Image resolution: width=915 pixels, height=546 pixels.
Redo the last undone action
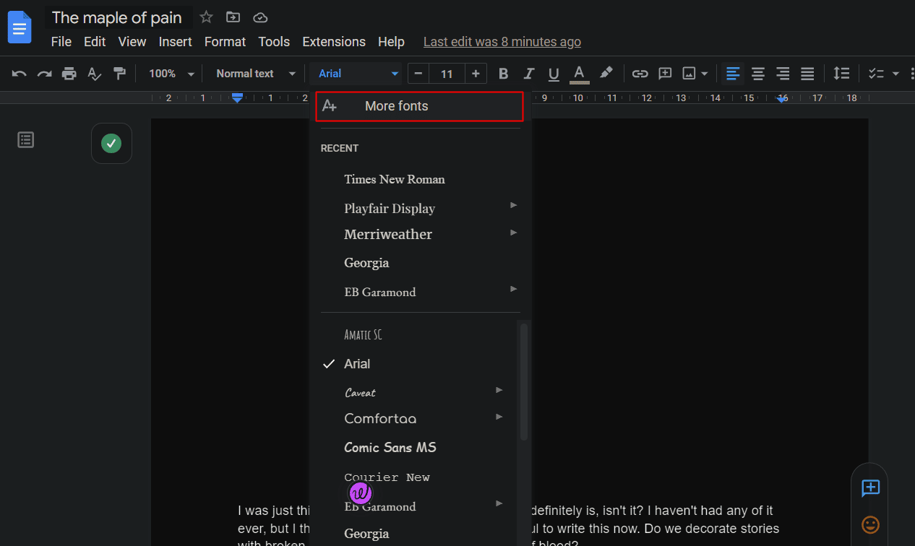[44, 74]
